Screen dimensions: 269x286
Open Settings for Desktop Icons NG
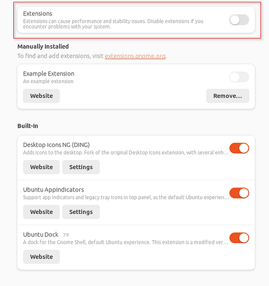(81, 167)
